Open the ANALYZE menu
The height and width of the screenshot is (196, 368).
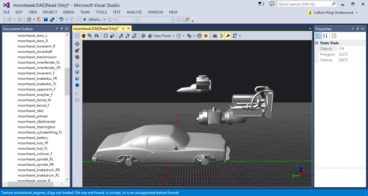pos(134,12)
